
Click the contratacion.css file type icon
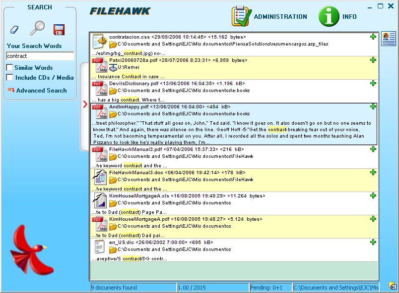click(x=99, y=42)
